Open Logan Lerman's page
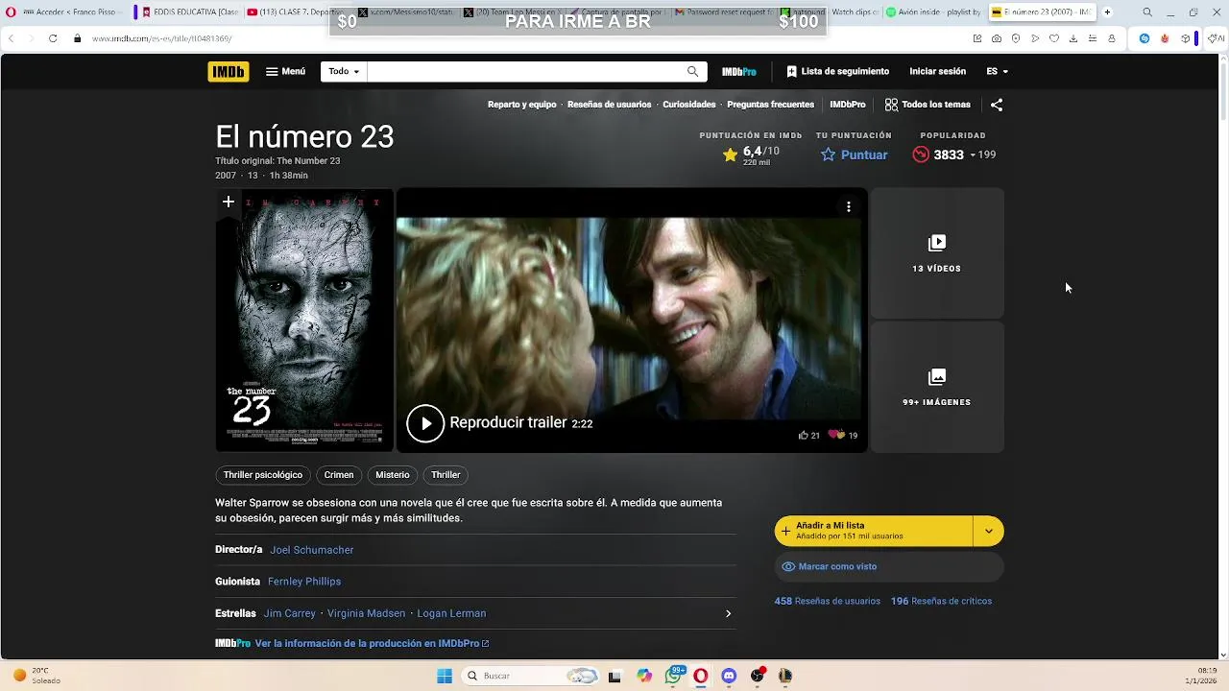Viewport: 1229px width, 691px height. 451,613
